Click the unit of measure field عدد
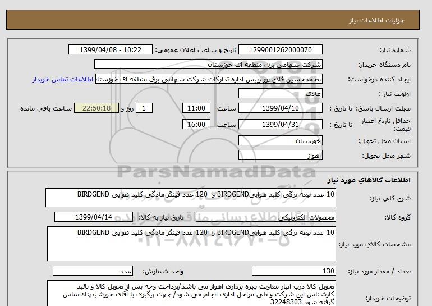The width and height of the screenshot is (432, 306). click(x=93, y=271)
